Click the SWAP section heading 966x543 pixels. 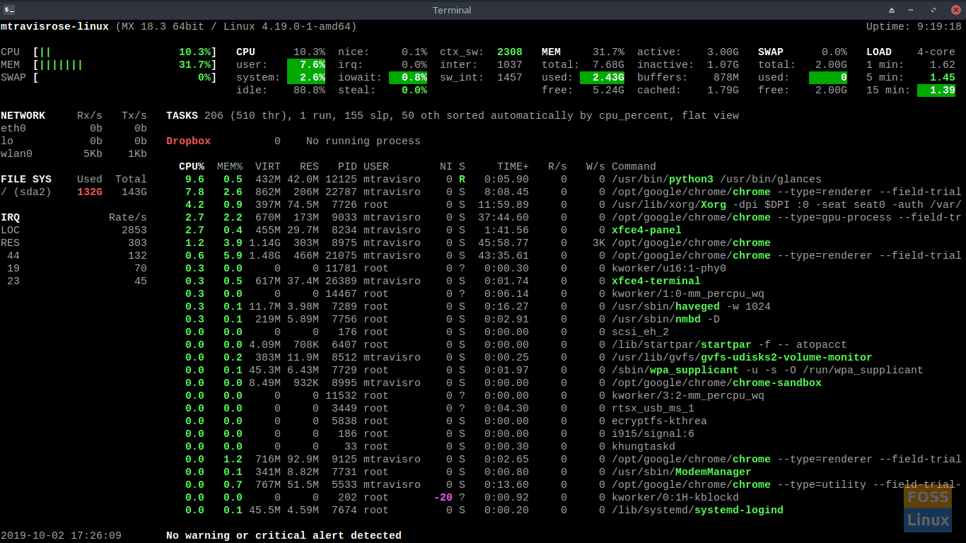pyautogui.click(x=771, y=52)
